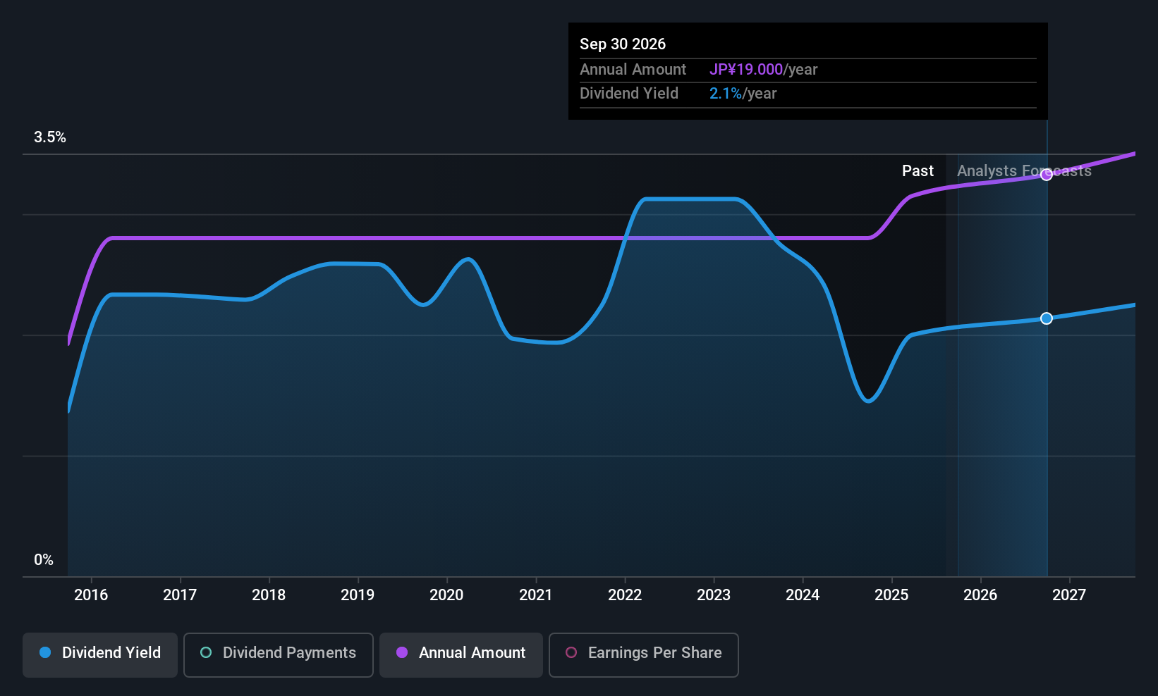Select the 2024 x-axis label
The image size is (1158, 696).
[x=803, y=595]
